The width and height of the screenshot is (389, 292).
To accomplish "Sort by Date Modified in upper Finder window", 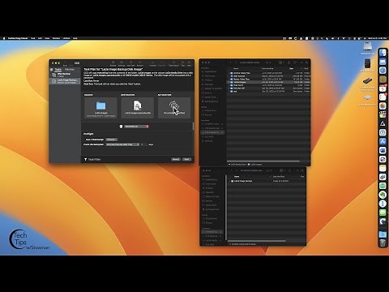I will [268, 69].
